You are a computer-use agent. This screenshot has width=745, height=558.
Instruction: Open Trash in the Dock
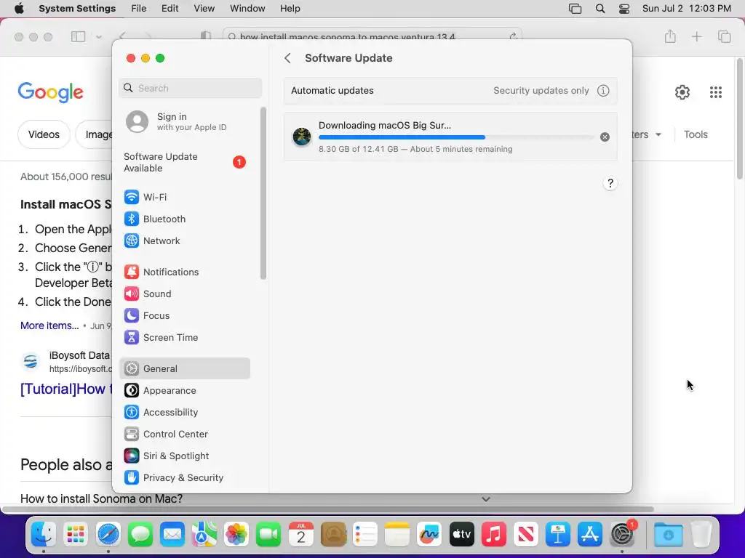pyautogui.click(x=701, y=535)
